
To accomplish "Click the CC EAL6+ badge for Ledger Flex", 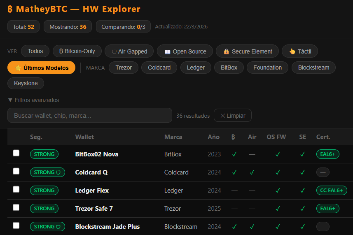I will [332, 191].
